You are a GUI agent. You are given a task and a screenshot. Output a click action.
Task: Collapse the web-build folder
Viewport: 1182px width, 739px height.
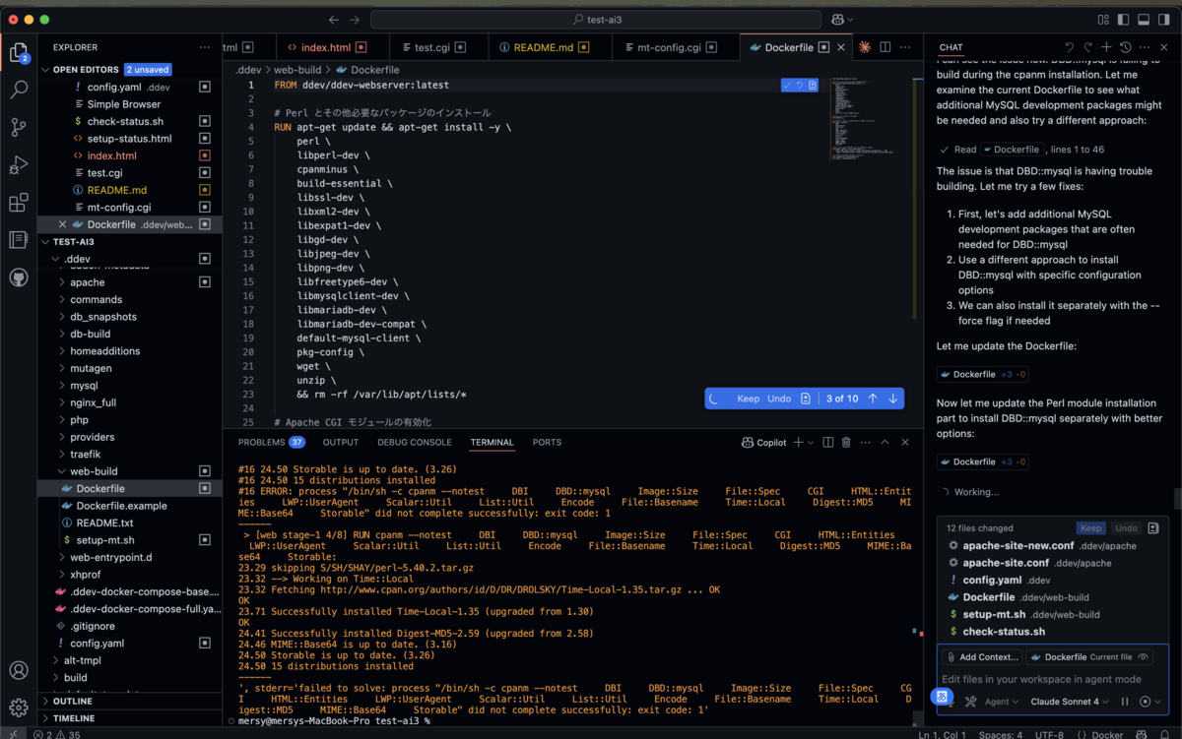94,471
